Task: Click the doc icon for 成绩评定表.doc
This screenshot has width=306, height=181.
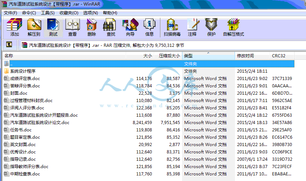Action: pos(6,79)
